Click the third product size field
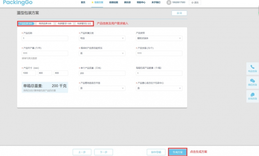 61,73
